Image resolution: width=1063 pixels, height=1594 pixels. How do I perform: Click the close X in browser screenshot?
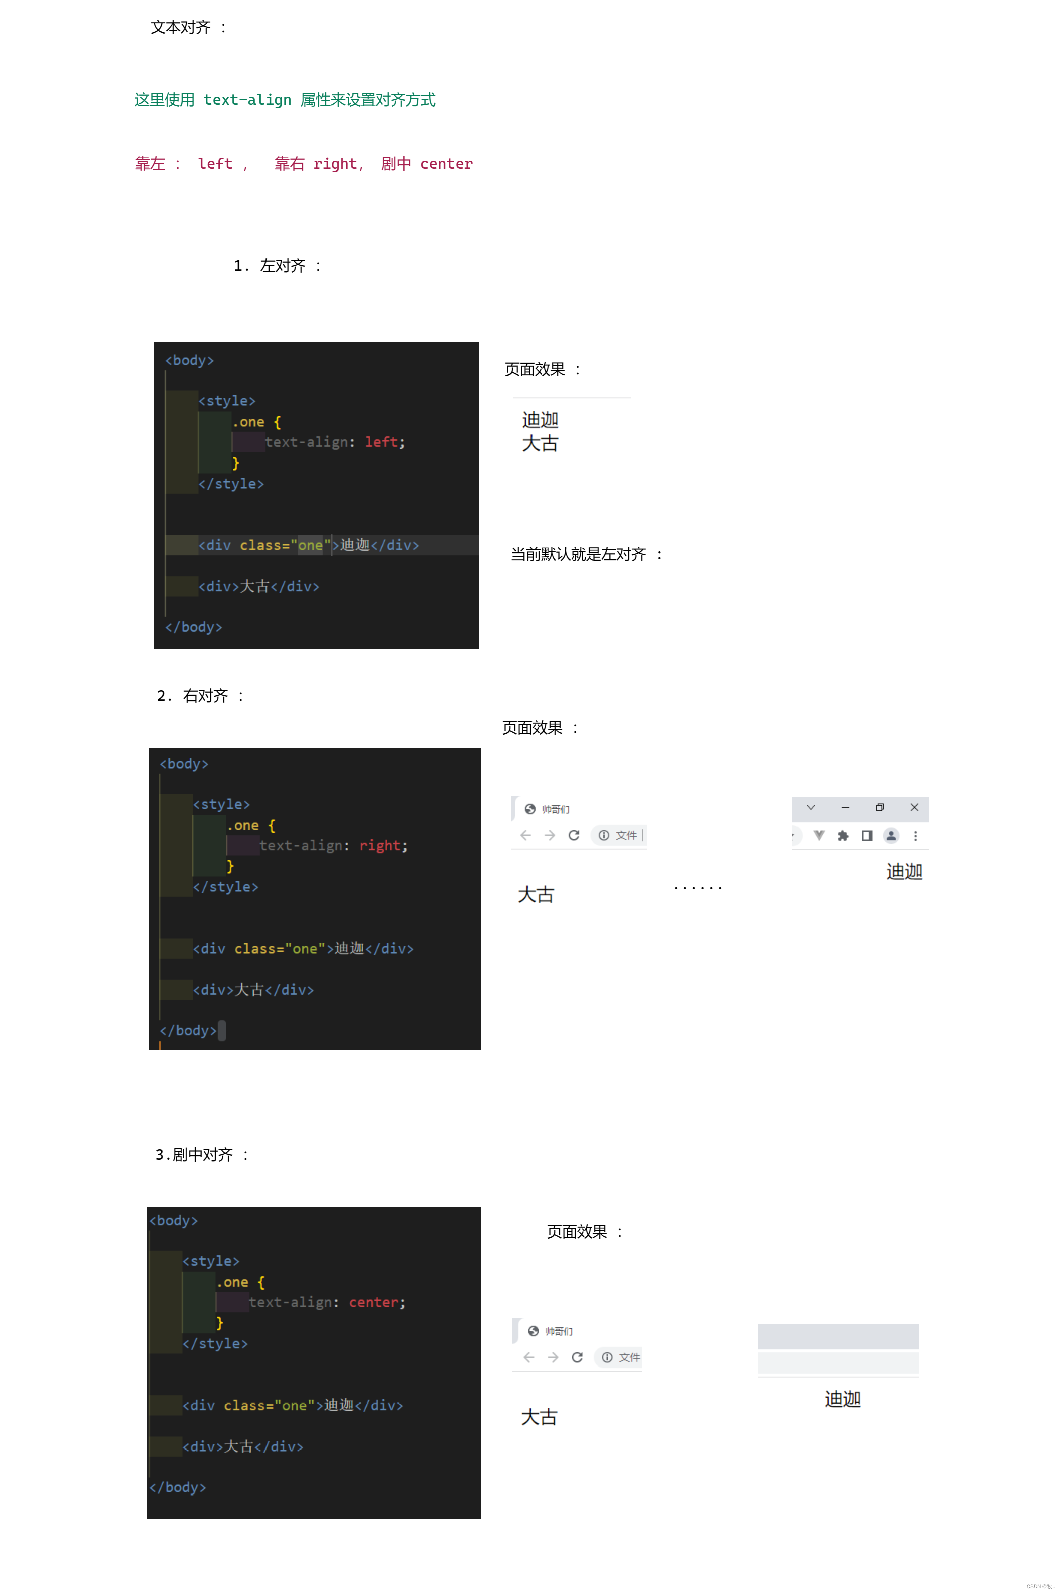pos(914,807)
